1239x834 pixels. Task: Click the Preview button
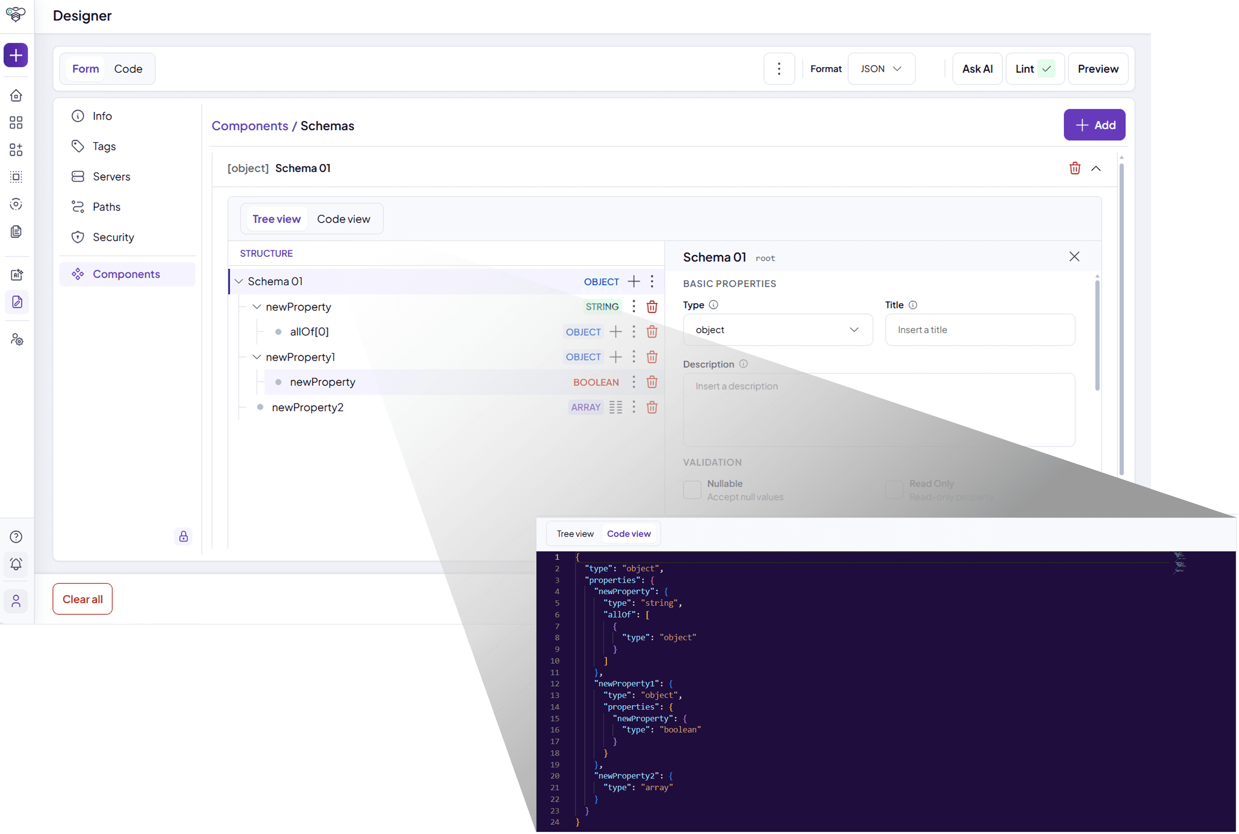[x=1098, y=69]
